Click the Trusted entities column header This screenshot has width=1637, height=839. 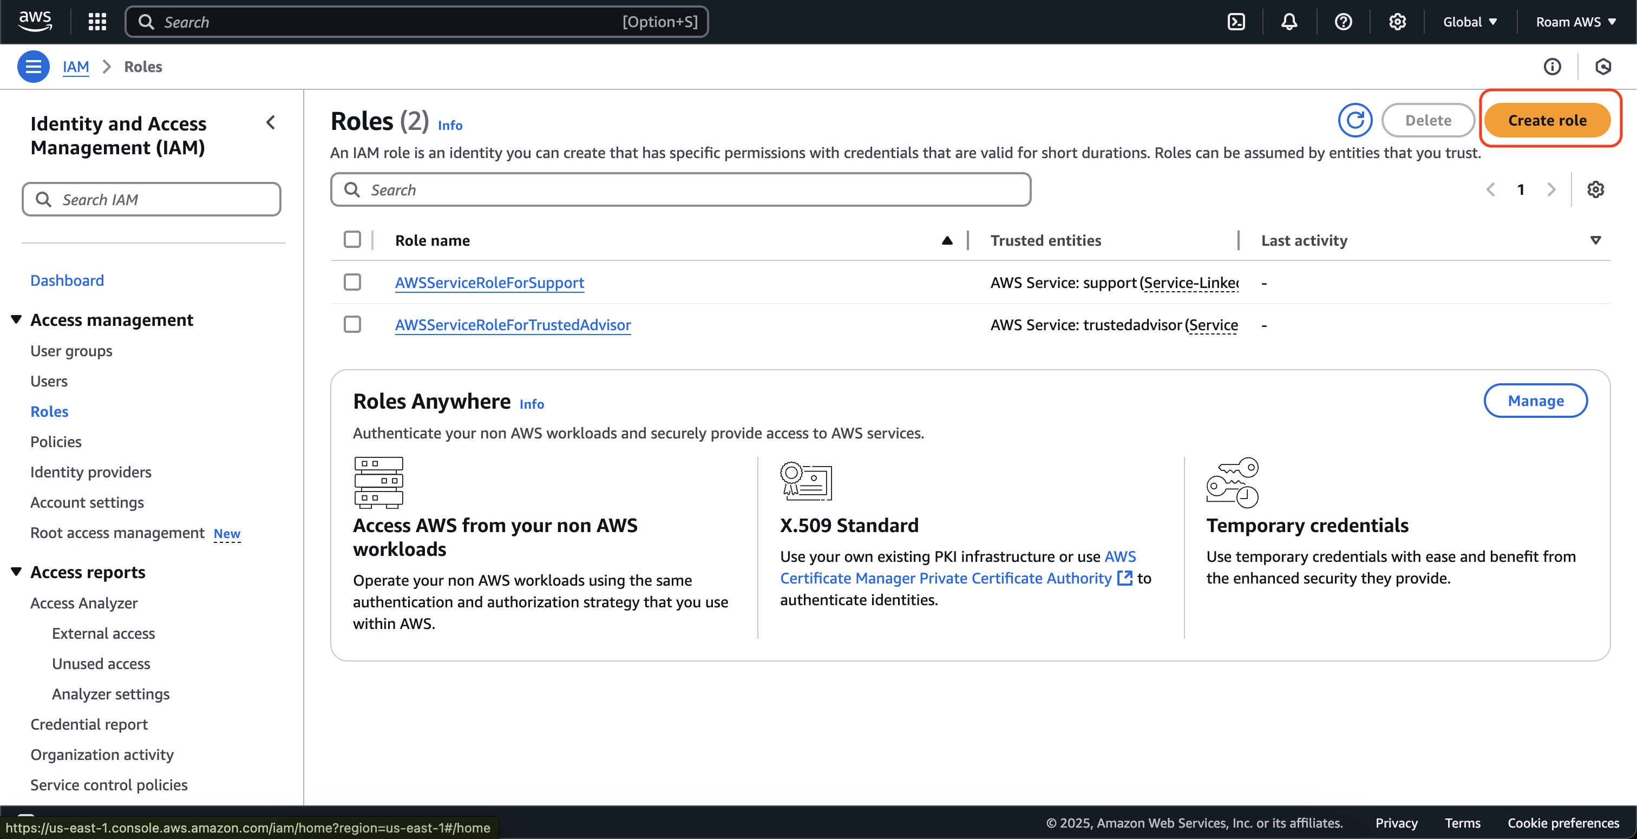pyautogui.click(x=1045, y=240)
